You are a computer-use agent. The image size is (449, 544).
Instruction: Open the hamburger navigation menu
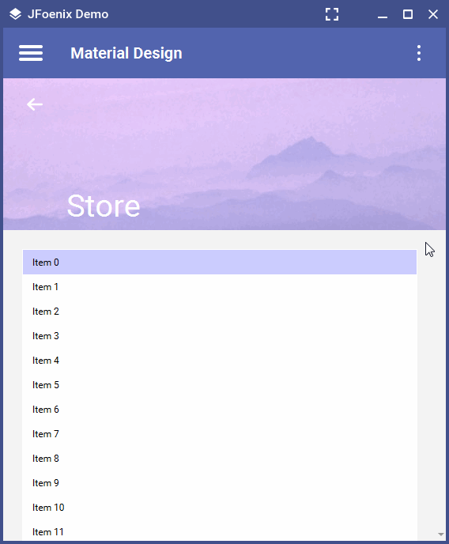click(x=31, y=53)
